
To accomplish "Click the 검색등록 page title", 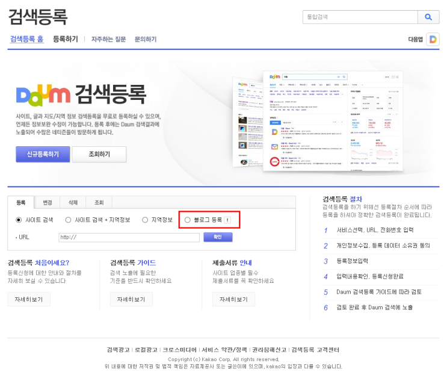I will 38,17.
